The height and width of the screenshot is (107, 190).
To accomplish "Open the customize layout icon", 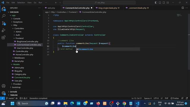I will pyautogui.click(x=167, y=3).
